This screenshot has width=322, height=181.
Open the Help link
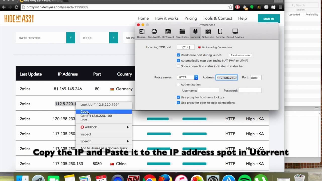coord(243,18)
